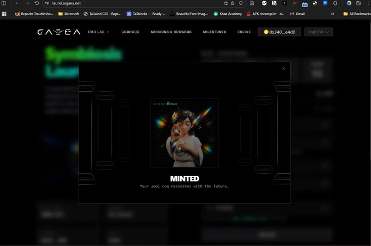Go to the GODHOOD page
This screenshot has height=246, width=371.
pyautogui.click(x=130, y=32)
